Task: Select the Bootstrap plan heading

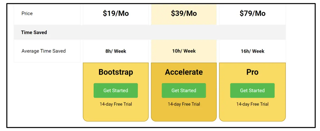Action: click(116, 72)
